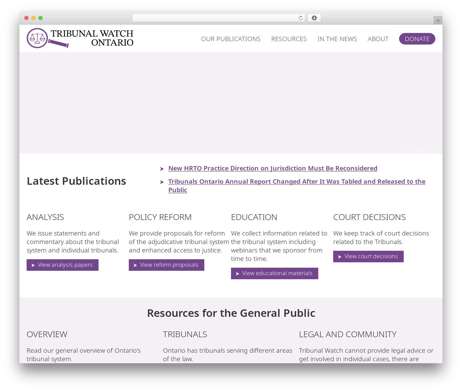Go to In The News page

[337, 39]
